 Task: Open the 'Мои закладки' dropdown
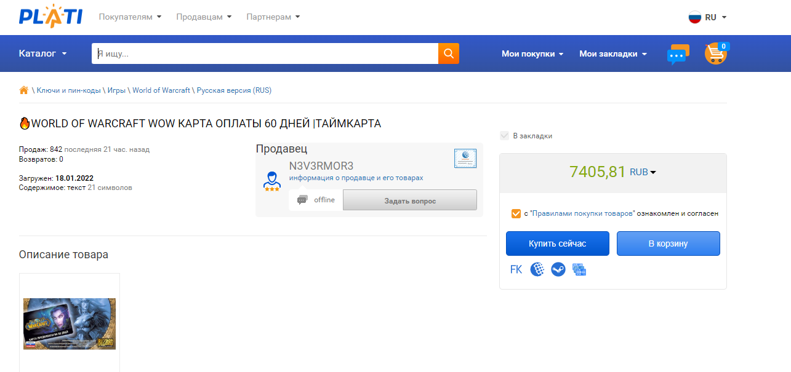pos(613,53)
